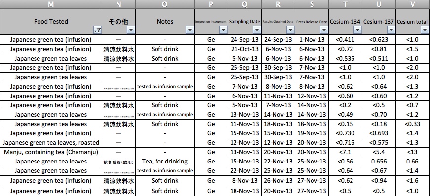The width and height of the screenshot is (430, 196).
Task: Select column Q header
Action: 244,4
